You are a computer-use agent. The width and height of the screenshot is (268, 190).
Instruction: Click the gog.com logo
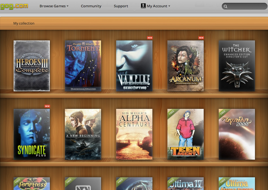14,6
